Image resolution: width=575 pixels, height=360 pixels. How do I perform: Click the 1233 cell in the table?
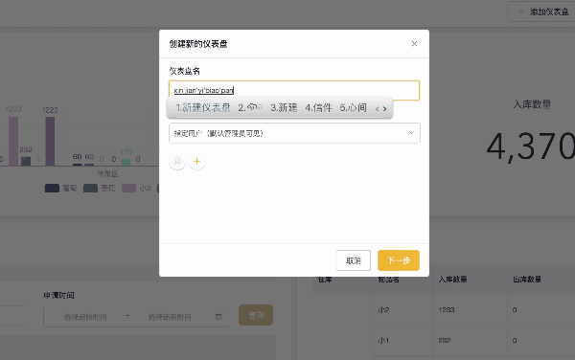[x=447, y=310]
